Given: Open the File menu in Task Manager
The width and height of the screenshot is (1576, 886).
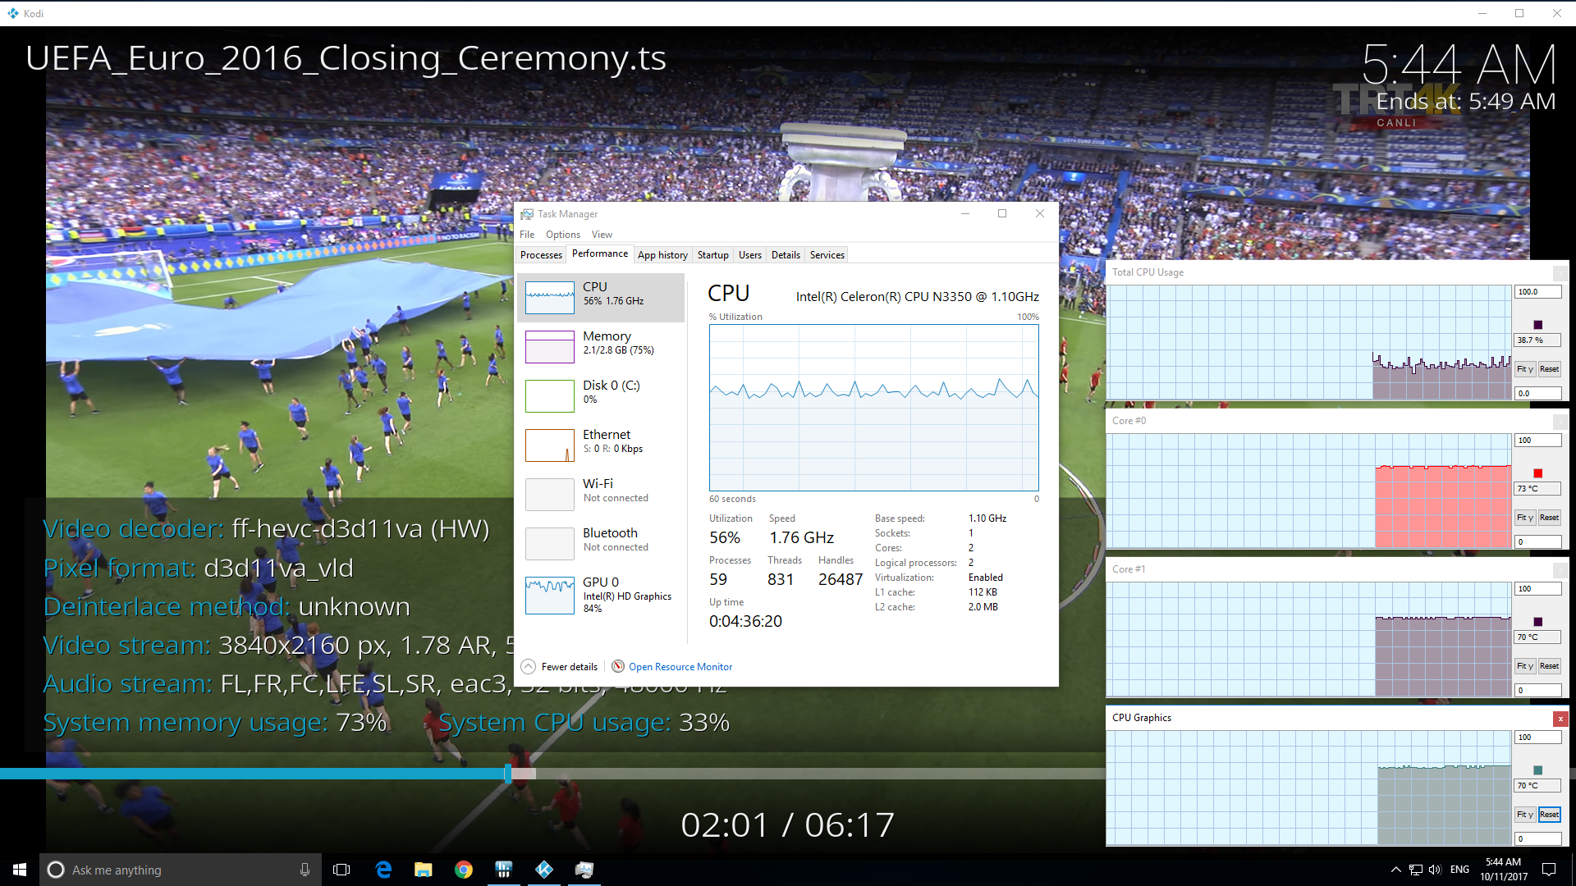Looking at the screenshot, I should click(x=527, y=235).
